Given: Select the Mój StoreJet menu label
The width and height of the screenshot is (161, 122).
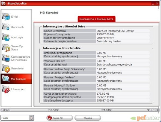Looking at the screenshot, I should (18, 79).
